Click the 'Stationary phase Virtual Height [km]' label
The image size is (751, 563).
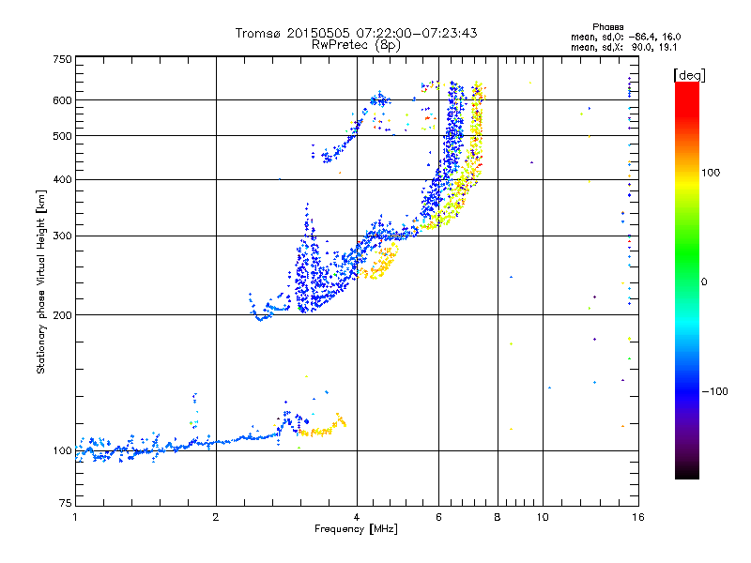coord(41,281)
